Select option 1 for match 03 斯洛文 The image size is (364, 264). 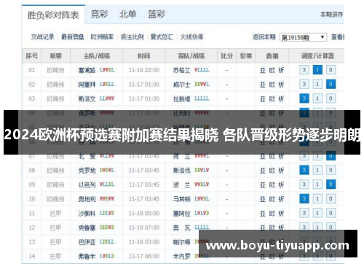tap(317, 98)
